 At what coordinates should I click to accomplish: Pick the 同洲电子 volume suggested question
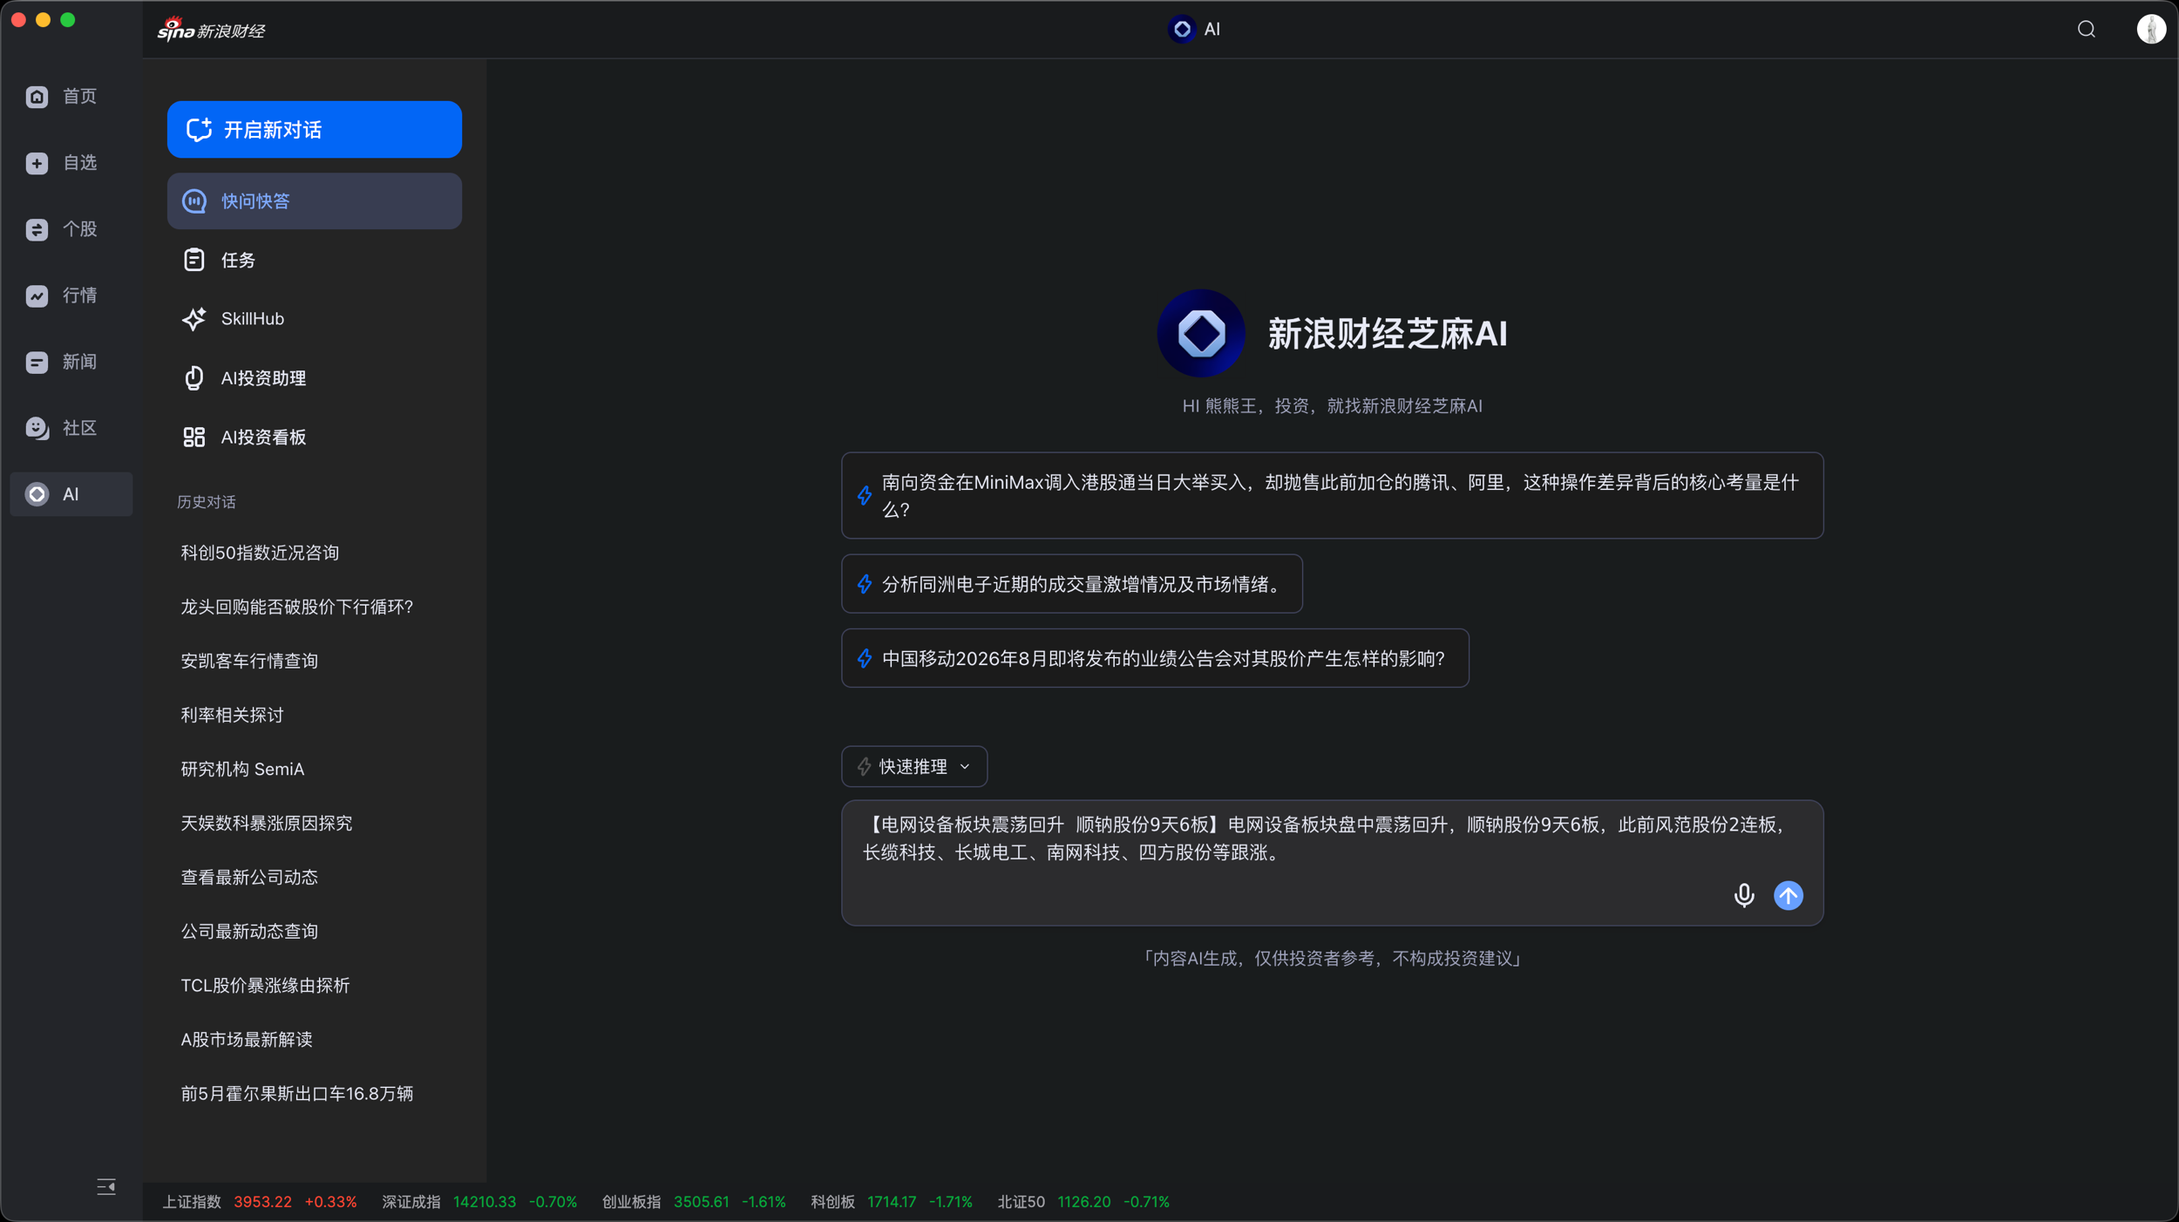[1071, 584]
